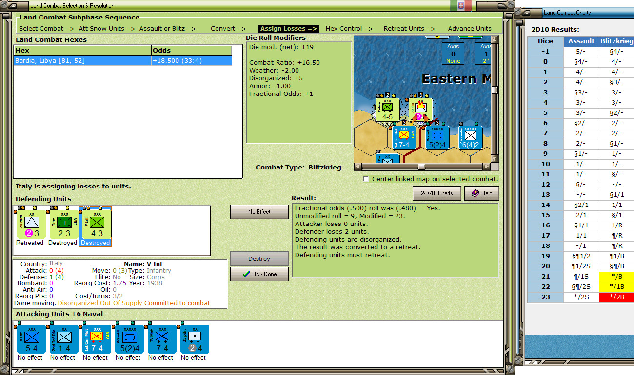Select the 25 pdr 2-4 attacking artillery
The height and width of the screenshot is (375, 634).
click(x=195, y=339)
